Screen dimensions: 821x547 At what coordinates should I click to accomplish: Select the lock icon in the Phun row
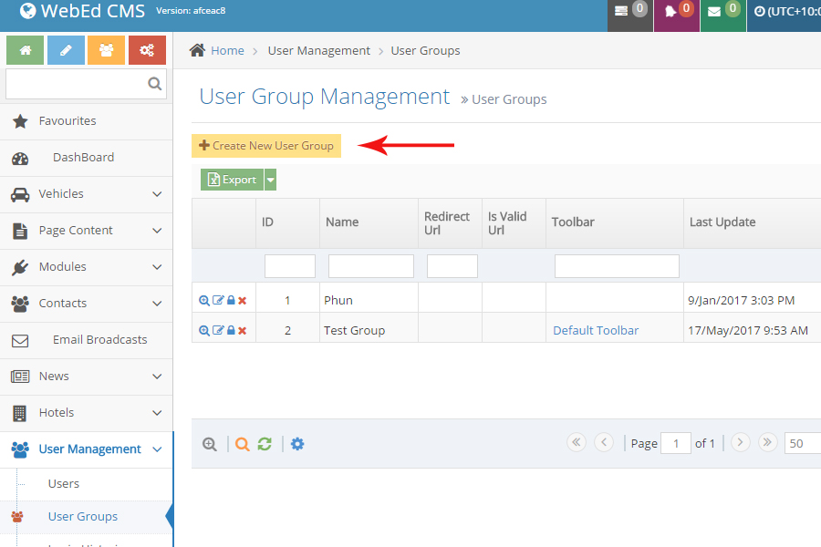230,299
